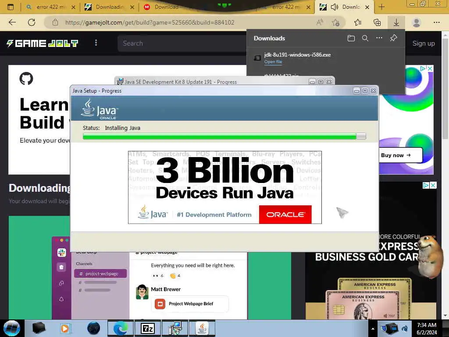This screenshot has width=449, height=337.
Task: Click the Slack project-webpage channel in ad
Action: 100,274
